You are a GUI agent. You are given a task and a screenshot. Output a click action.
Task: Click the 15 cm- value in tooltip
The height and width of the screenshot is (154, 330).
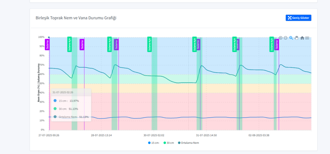[x=74, y=101]
